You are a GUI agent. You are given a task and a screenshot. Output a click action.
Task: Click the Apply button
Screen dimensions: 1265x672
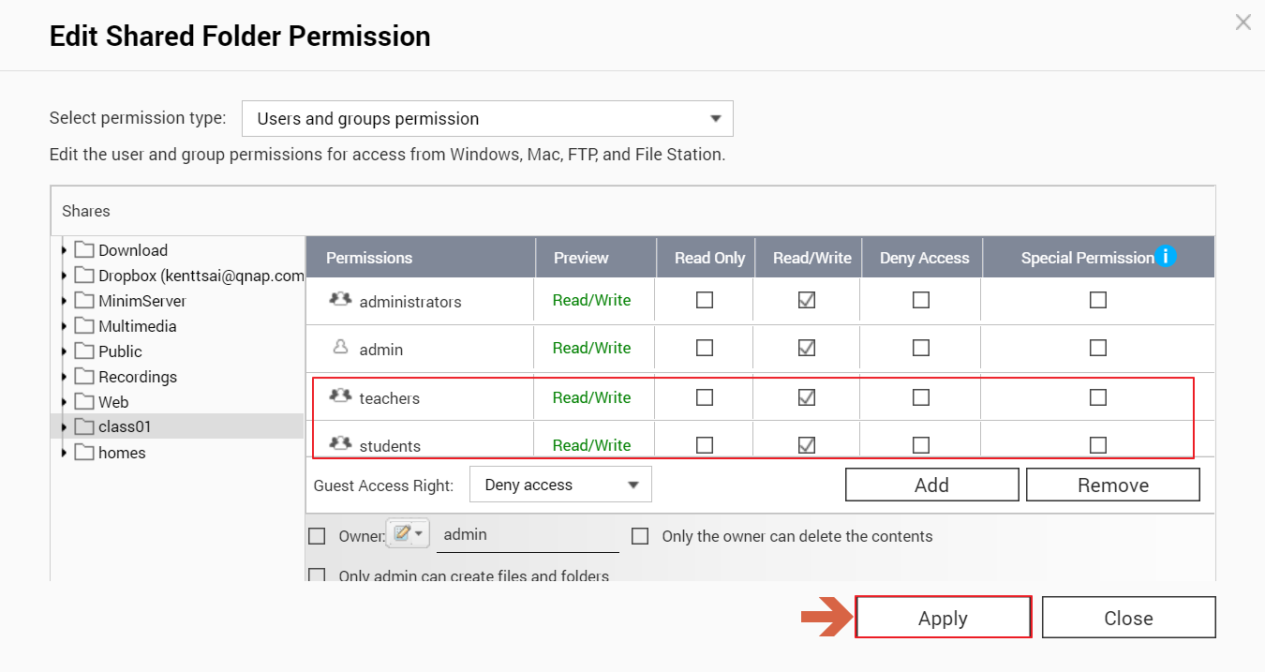(943, 618)
